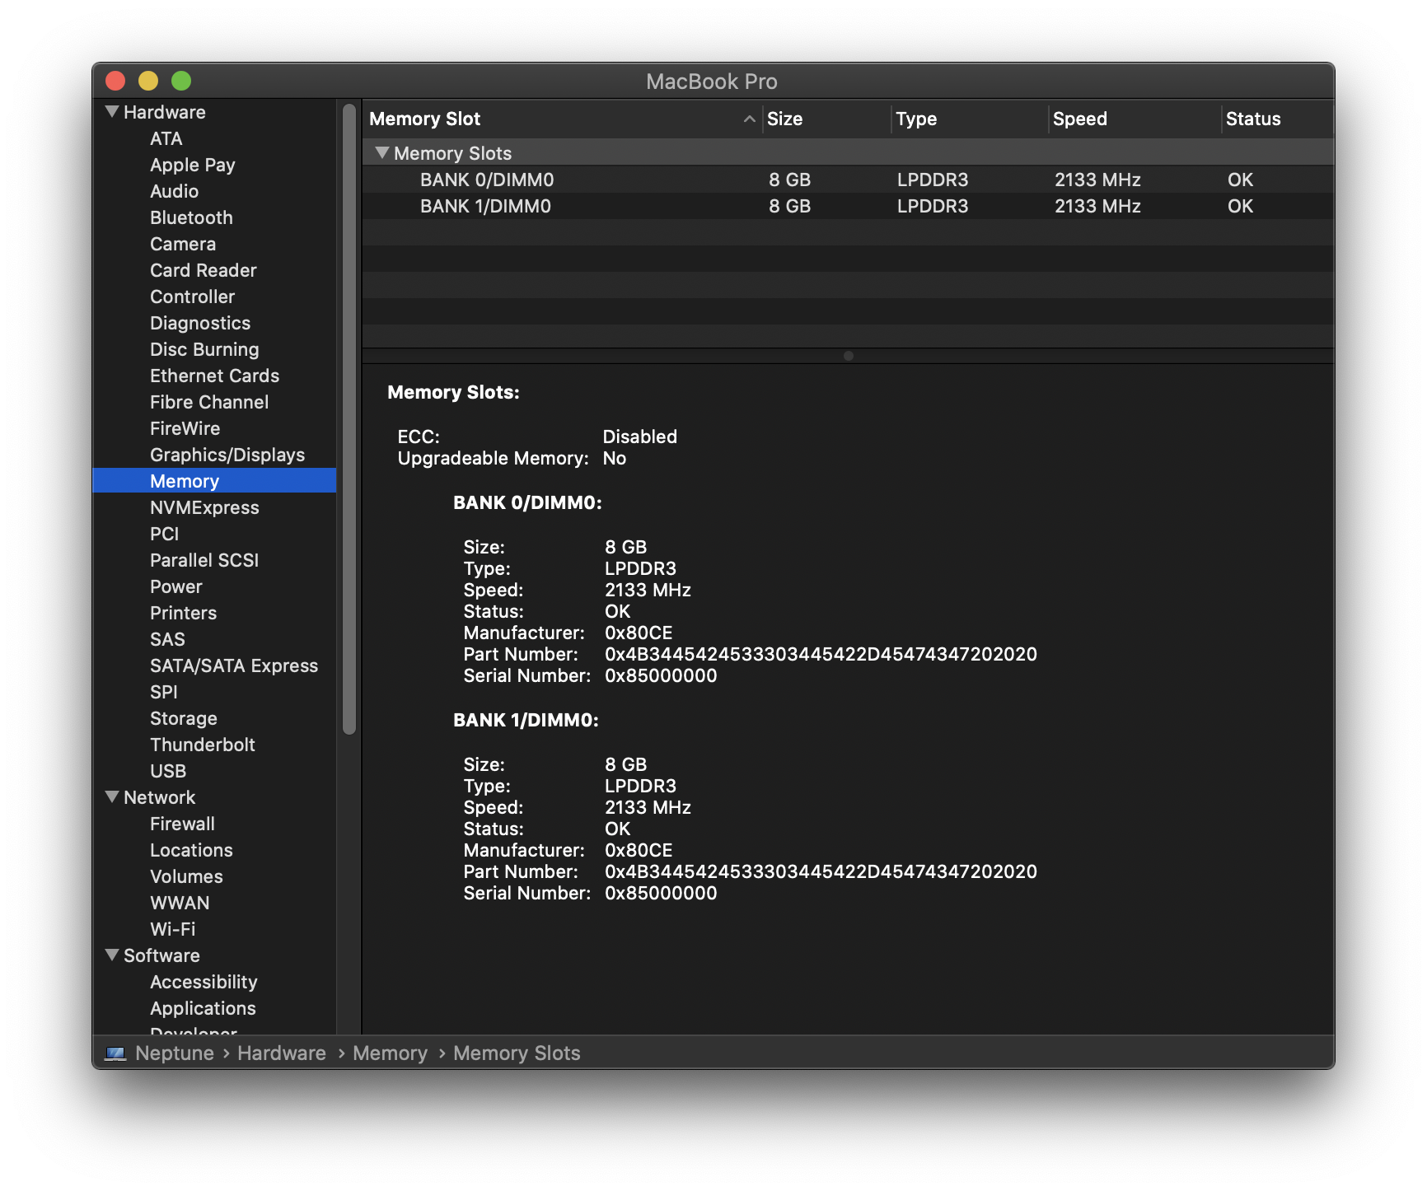Image resolution: width=1427 pixels, height=1191 pixels.
Task: Collapse the Software section triangle
Action: coord(113,955)
